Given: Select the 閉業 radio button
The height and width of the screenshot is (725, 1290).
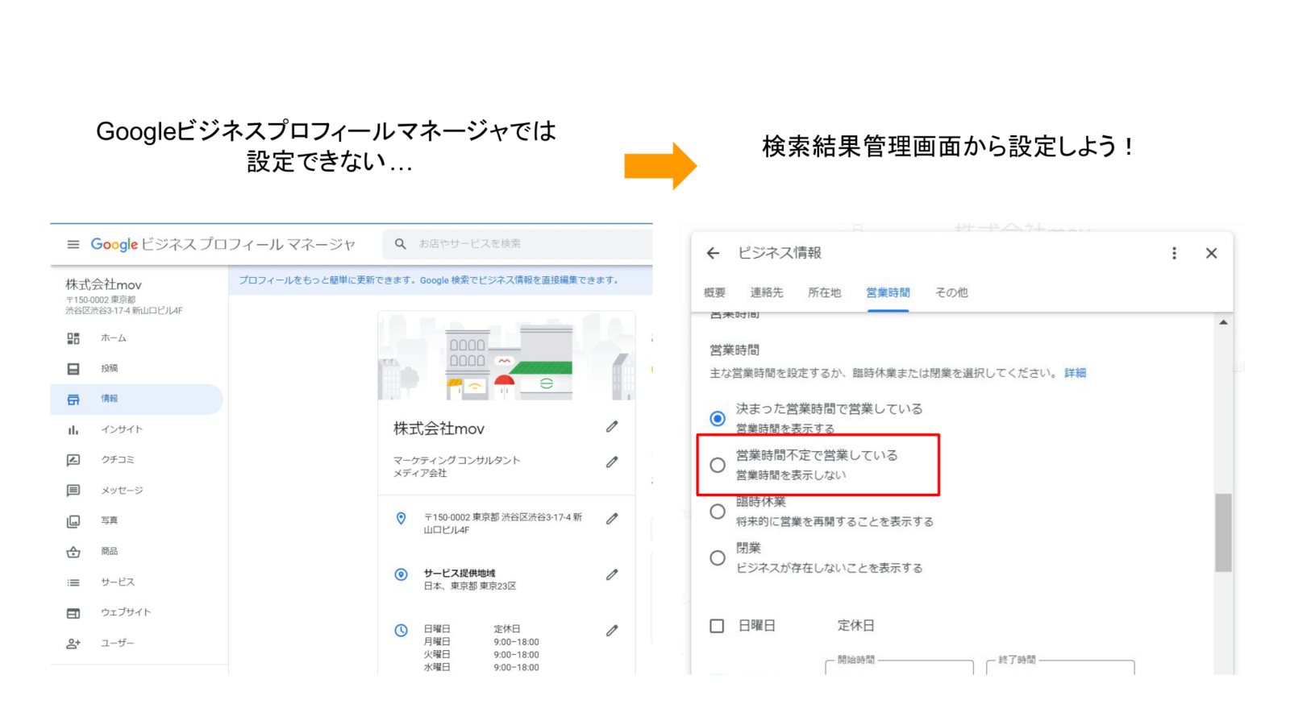Looking at the screenshot, I should pos(718,557).
